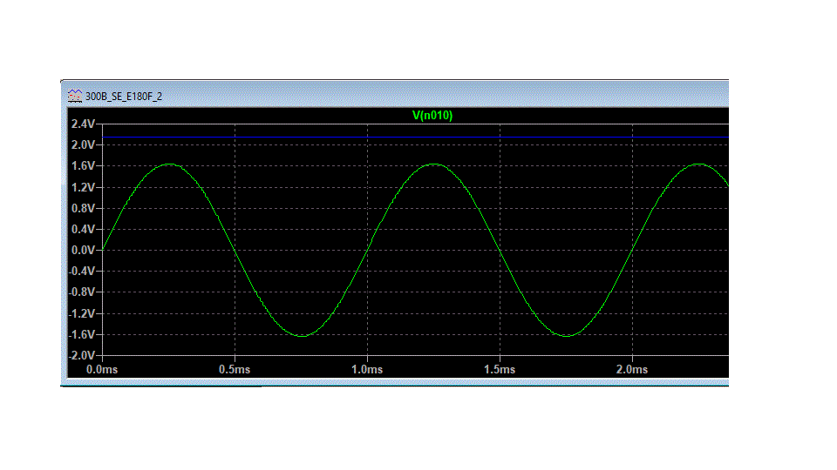The image size is (837, 470).
Task: Click the 2.0V vertical axis label
Action: [84, 145]
